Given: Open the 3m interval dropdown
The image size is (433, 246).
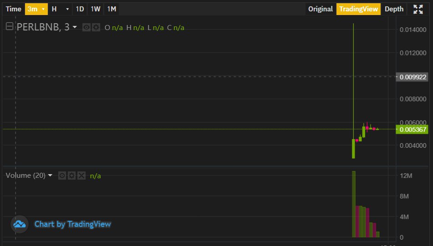Looking at the screenshot, I should 36,9.
